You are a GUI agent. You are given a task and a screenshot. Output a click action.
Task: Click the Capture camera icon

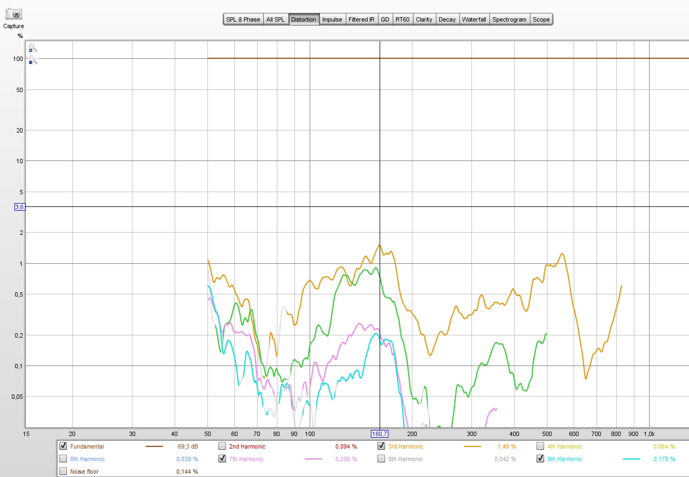[x=14, y=14]
